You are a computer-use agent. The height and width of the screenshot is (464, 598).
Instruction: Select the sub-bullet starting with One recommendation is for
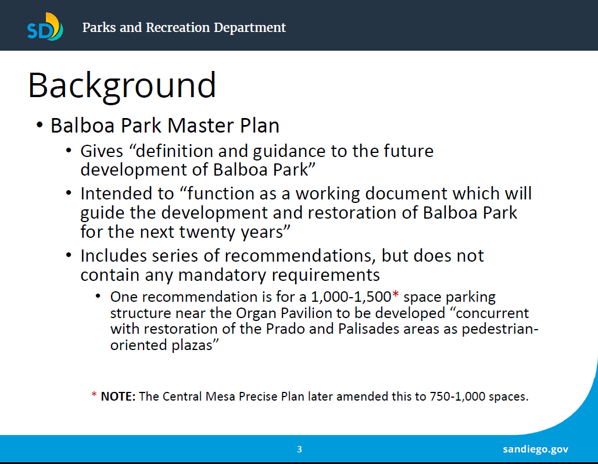tap(324, 320)
